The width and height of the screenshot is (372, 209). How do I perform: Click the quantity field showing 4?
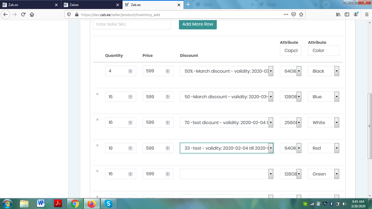(x=120, y=71)
